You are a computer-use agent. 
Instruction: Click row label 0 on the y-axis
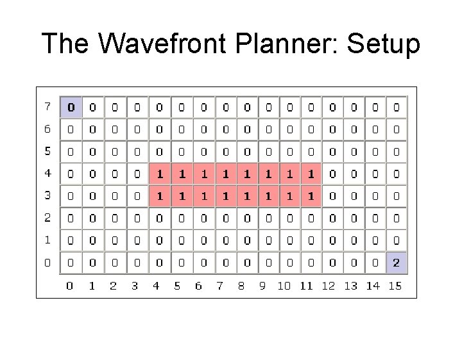tap(47, 261)
